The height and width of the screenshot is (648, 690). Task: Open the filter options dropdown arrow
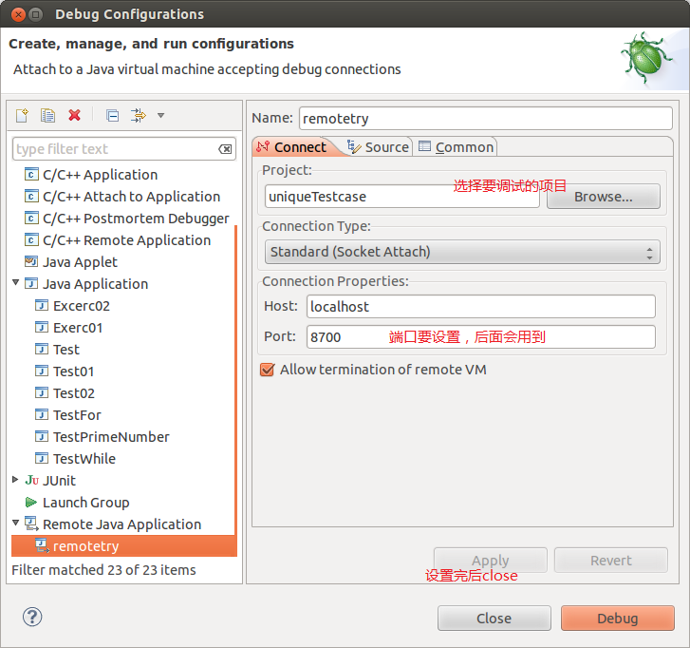[161, 115]
